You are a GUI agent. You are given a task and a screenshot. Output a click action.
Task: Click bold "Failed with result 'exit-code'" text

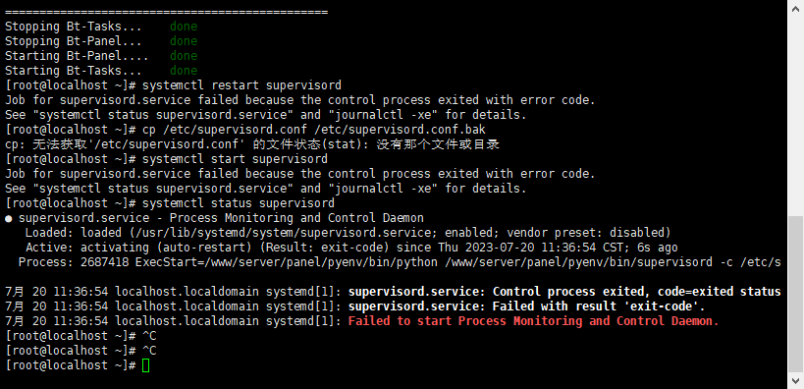[526, 306]
